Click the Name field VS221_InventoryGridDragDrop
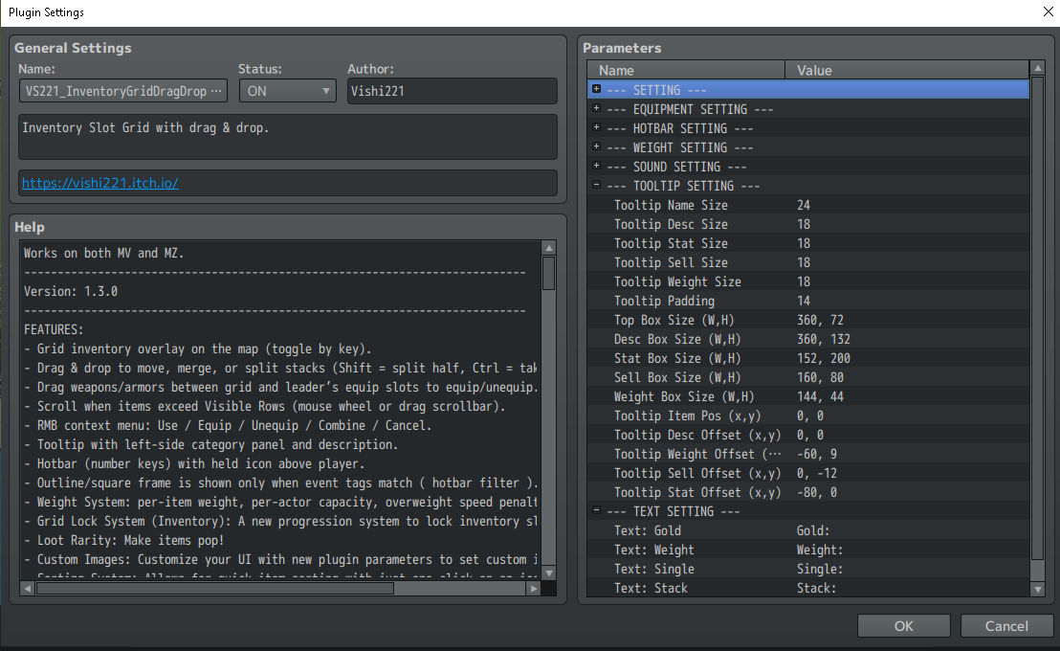 (123, 91)
